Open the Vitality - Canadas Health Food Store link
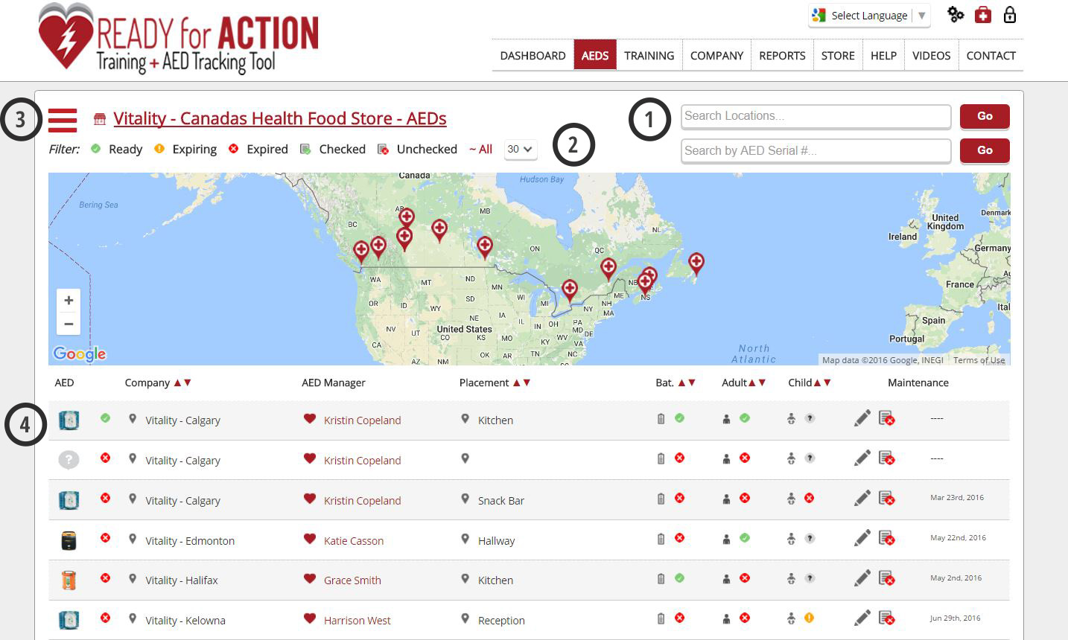Viewport: 1068px width, 640px height. tap(279, 118)
